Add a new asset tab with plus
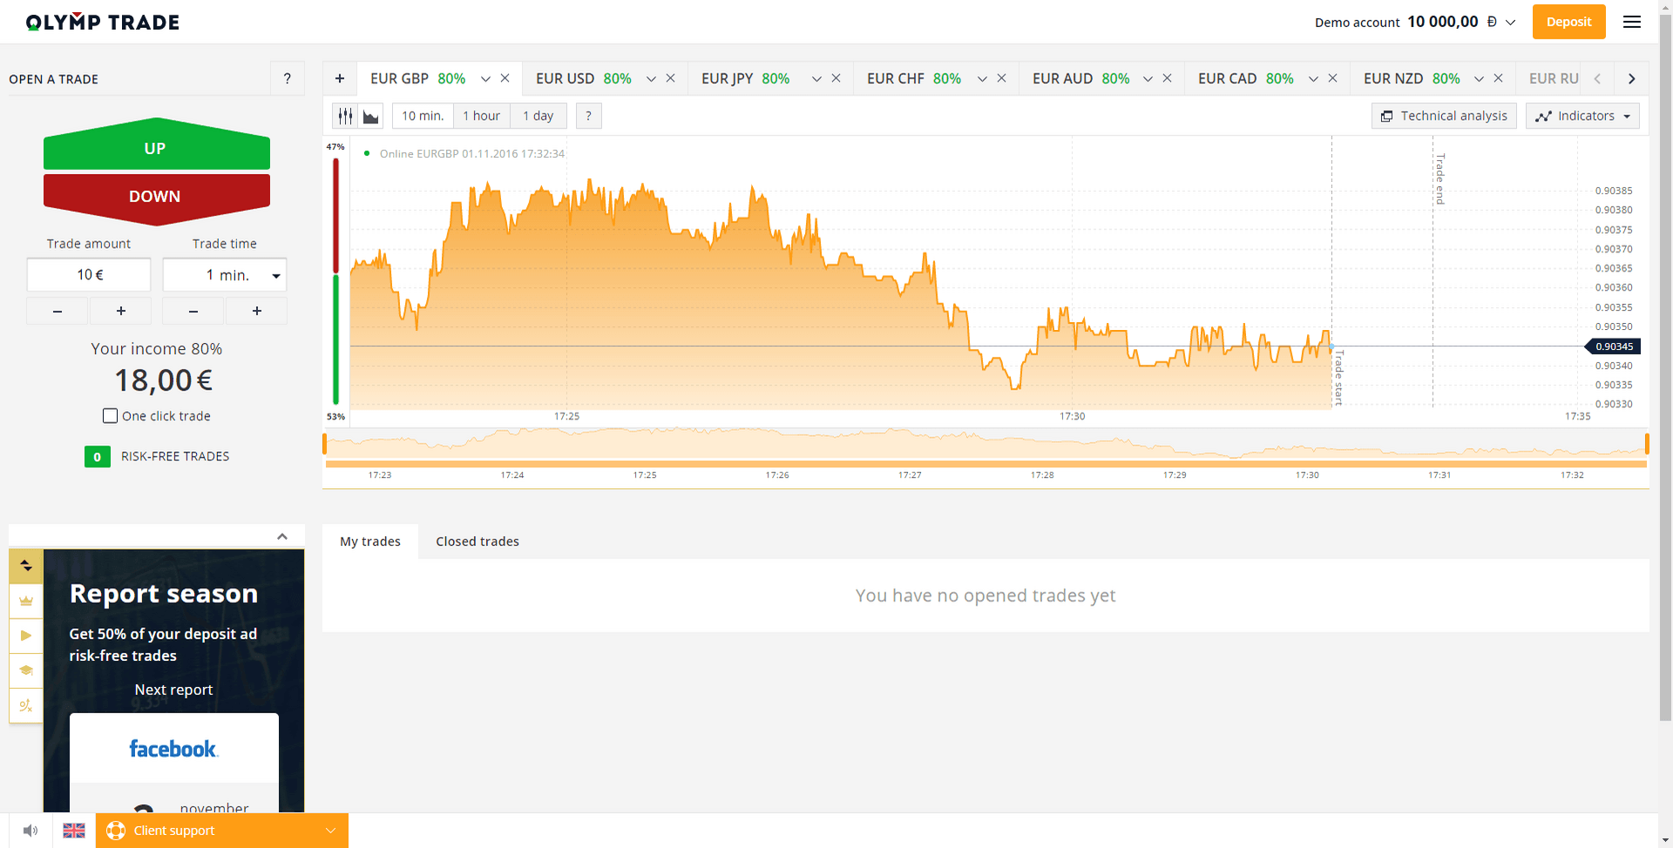This screenshot has width=1673, height=848. (340, 78)
